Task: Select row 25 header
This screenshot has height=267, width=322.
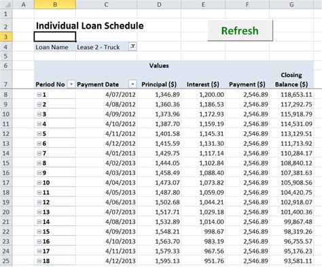Action: [x=6, y=261]
